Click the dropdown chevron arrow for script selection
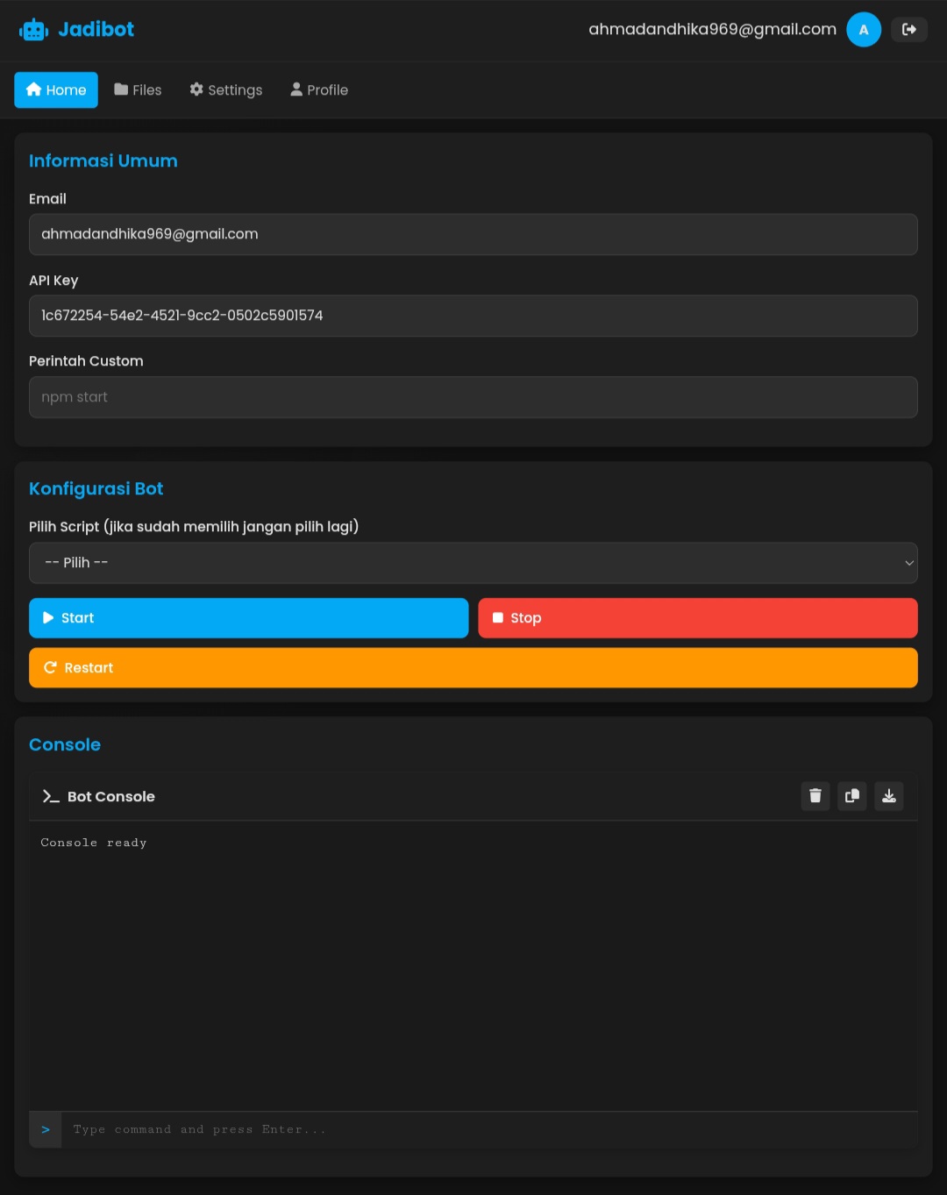The height and width of the screenshot is (1195, 947). (x=908, y=563)
